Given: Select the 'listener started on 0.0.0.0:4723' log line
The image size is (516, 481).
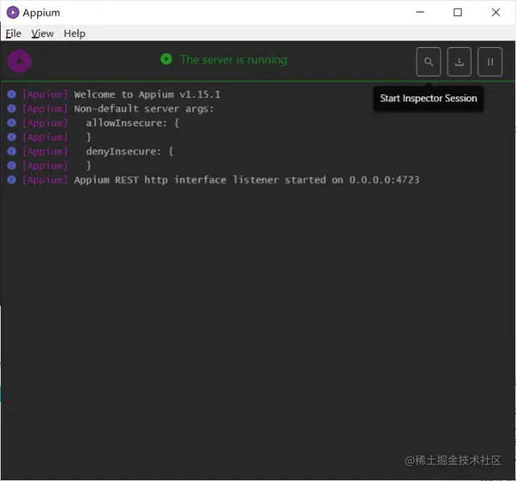Looking at the screenshot, I should click(247, 180).
